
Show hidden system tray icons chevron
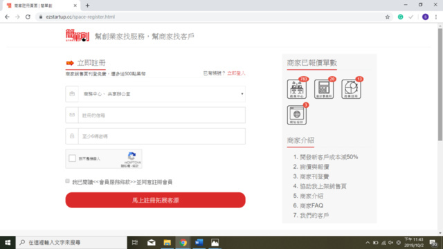(368, 243)
